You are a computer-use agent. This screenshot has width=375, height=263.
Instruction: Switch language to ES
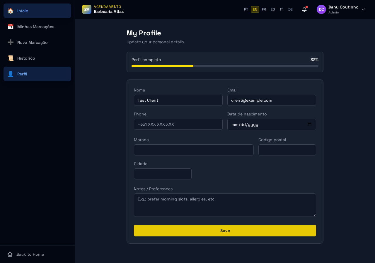pos(273,9)
